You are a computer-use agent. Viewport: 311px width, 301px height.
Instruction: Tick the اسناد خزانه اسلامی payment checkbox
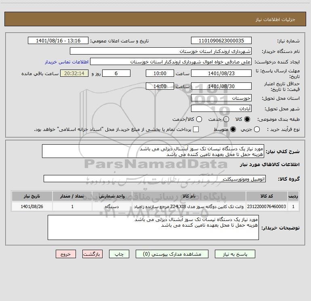pos(196,129)
